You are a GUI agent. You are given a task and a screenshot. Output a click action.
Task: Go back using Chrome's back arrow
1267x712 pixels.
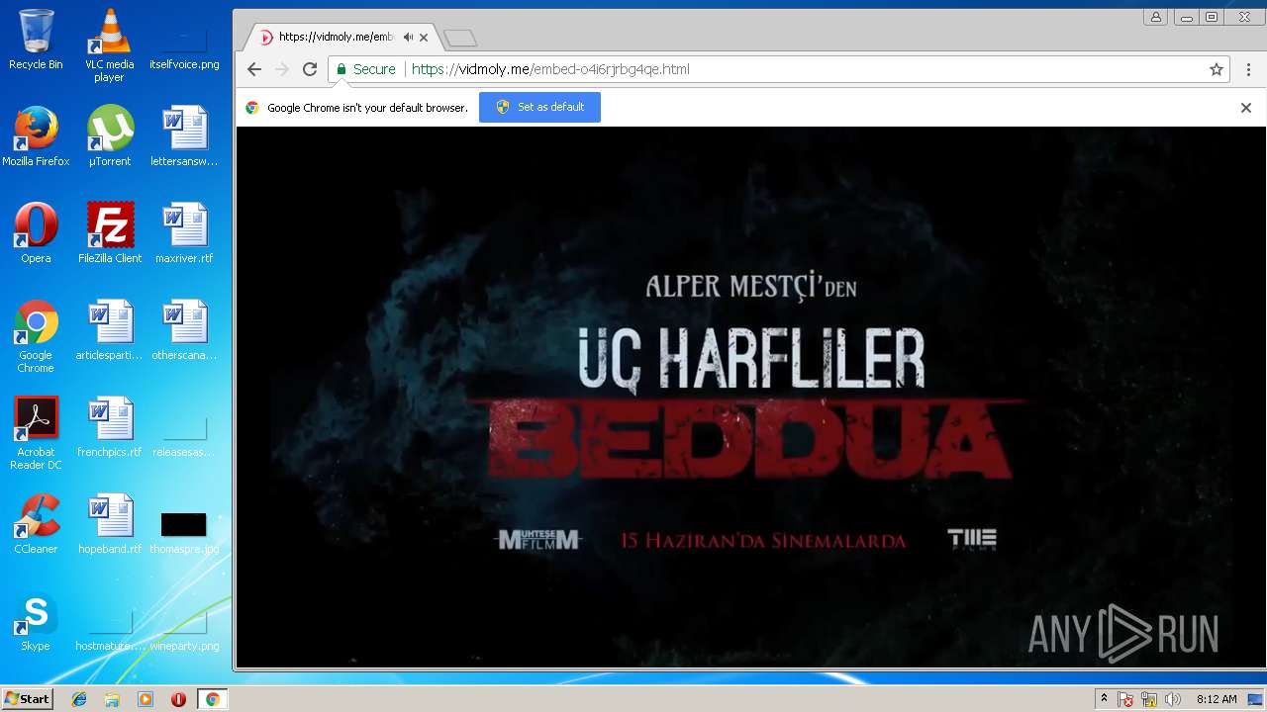(254, 69)
